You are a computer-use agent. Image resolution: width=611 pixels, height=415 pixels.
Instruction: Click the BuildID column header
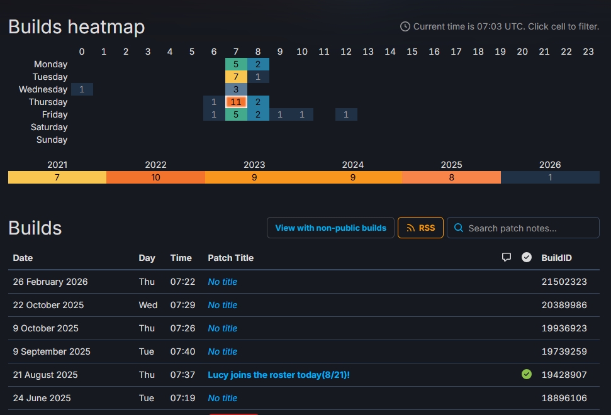[556, 258]
